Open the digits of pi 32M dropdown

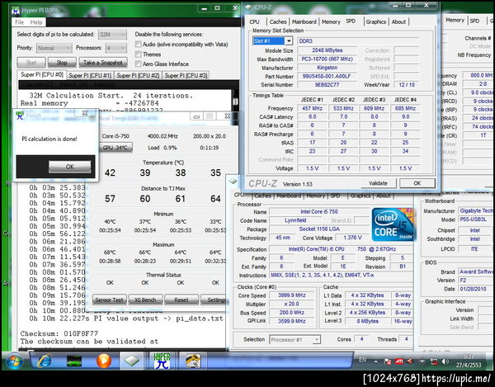click(x=112, y=35)
